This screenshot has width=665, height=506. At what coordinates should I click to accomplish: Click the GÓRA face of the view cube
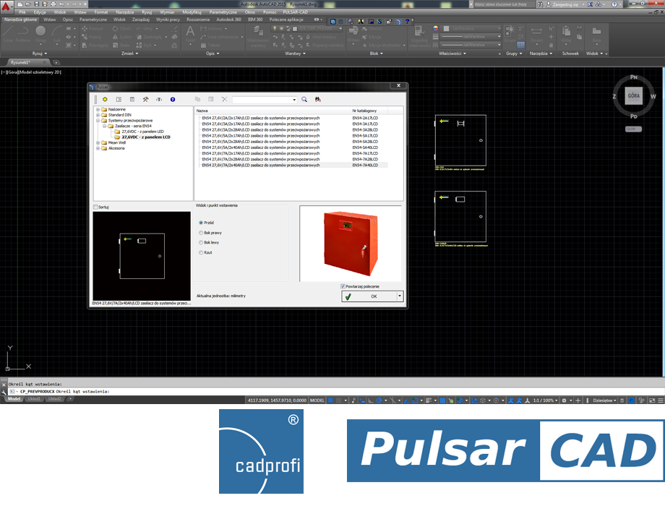click(634, 96)
